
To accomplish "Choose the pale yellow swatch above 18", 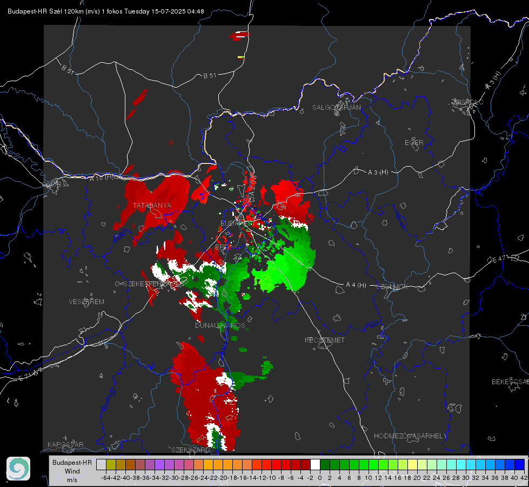I will pos(413,465).
